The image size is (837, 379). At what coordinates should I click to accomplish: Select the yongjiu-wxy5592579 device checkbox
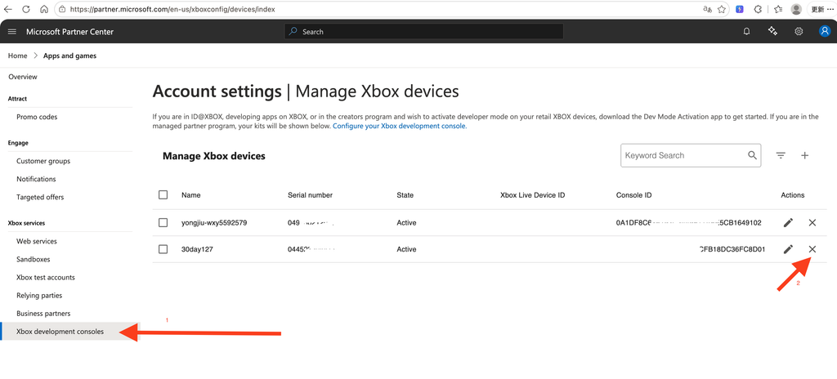163,223
